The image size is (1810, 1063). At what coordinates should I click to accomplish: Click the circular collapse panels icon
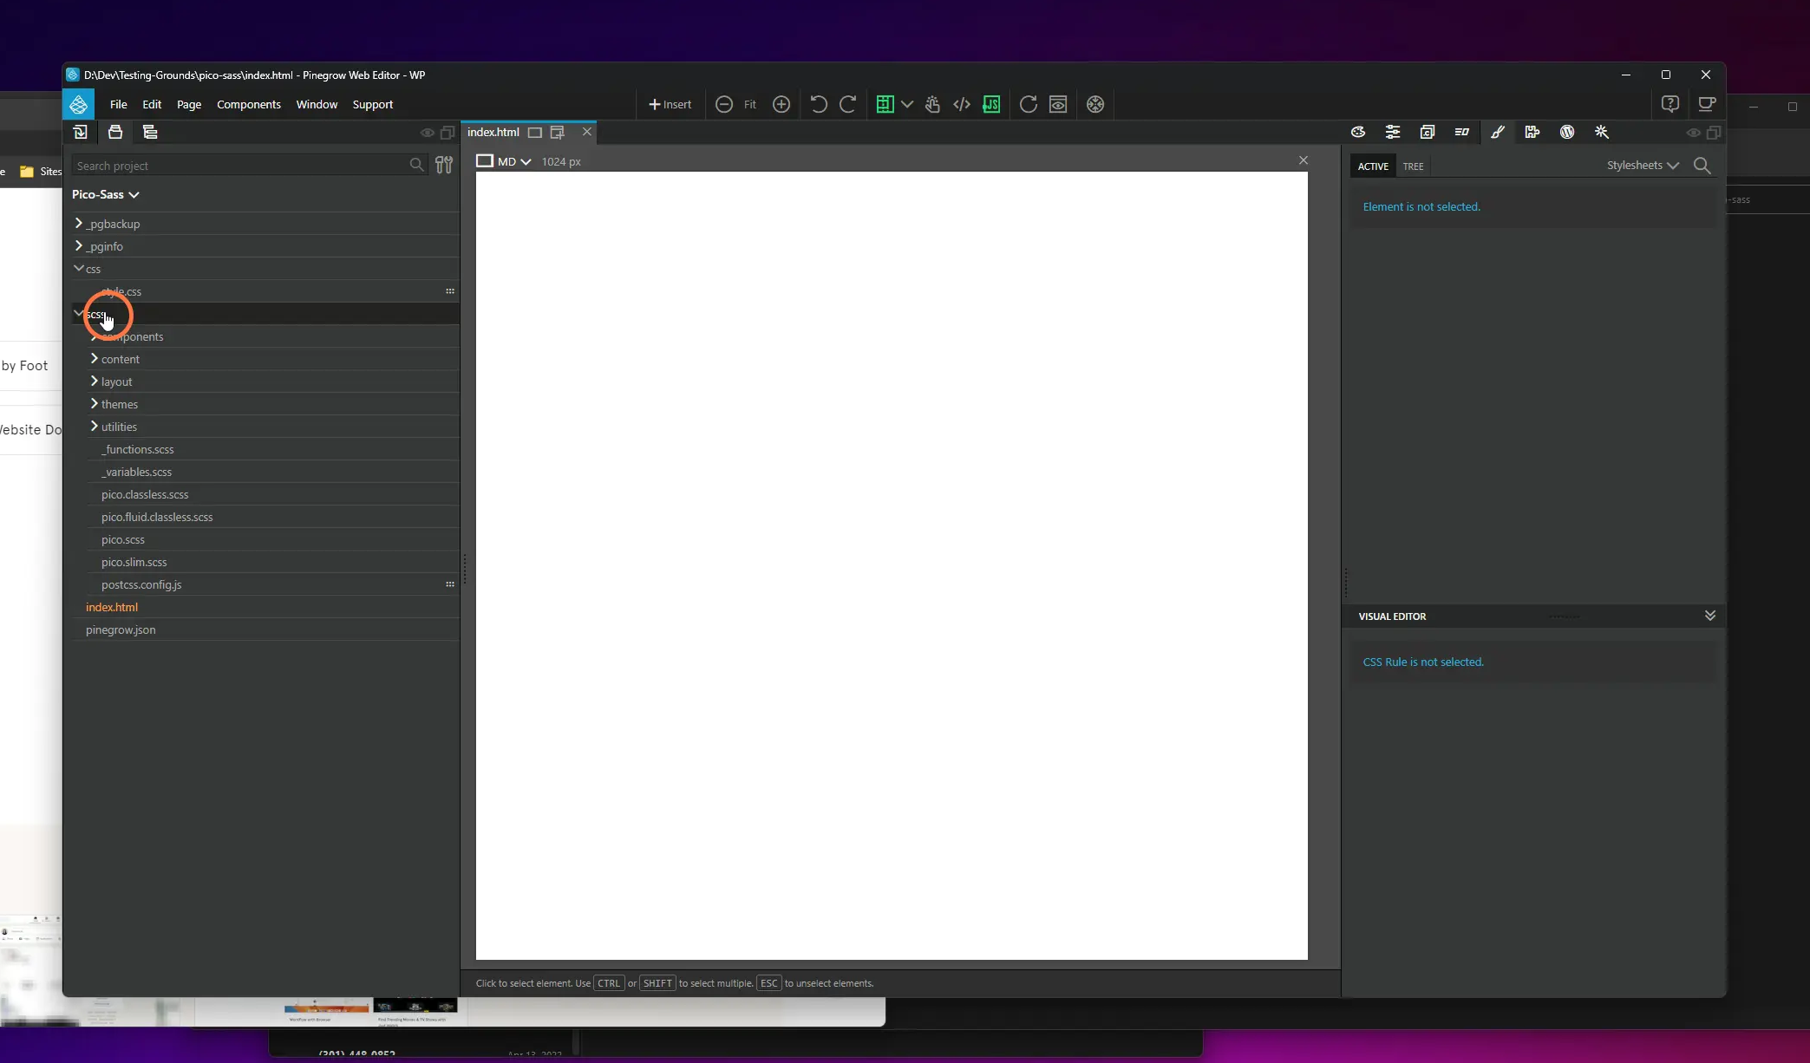(x=1095, y=104)
